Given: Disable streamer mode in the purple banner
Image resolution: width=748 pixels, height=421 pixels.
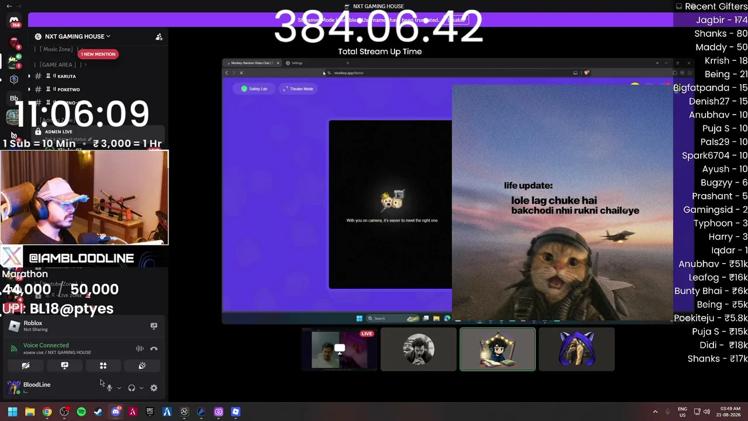Looking at the screenshot, I should [x=456, y=20].
